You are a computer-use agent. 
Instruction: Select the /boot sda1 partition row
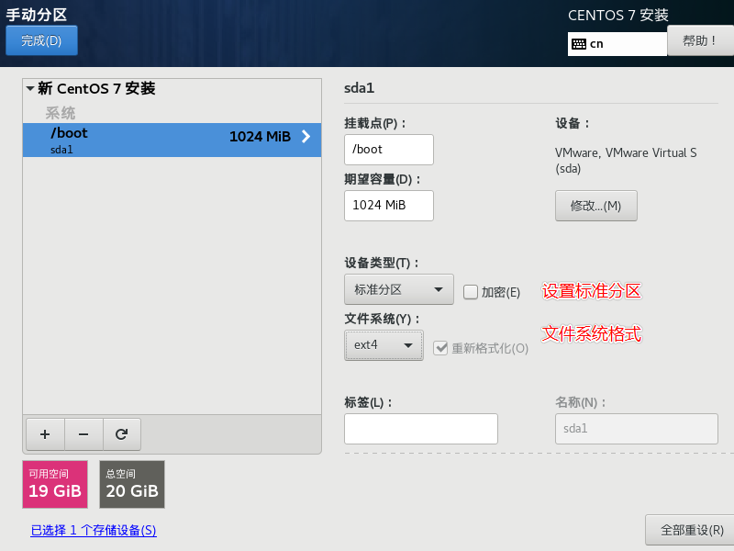172,141
